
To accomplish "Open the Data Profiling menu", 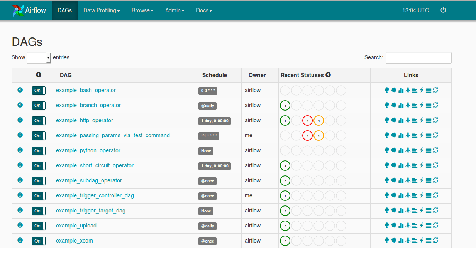I will (102, 10).
